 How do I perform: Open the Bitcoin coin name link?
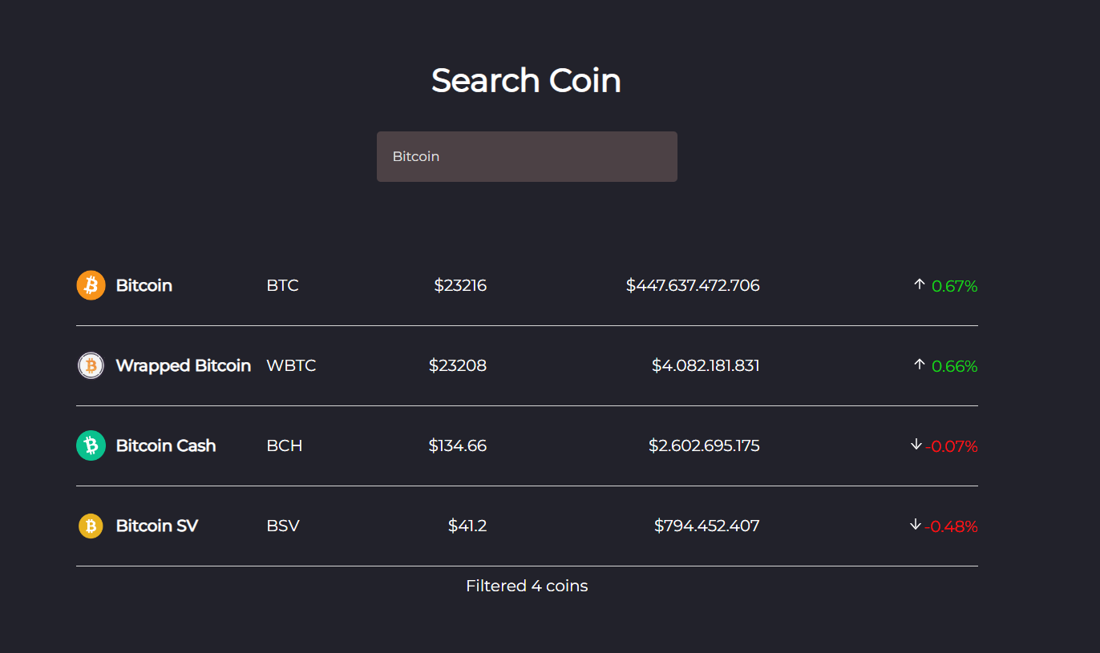(144, 284)
